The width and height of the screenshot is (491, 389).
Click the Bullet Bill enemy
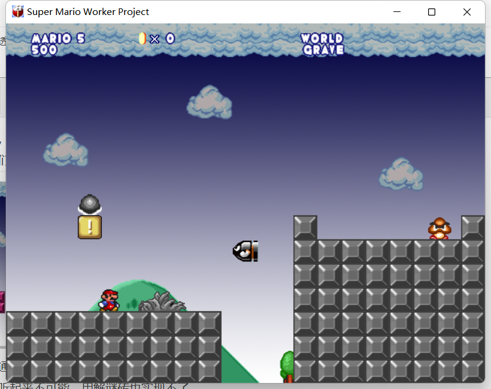click(x=245, y=251)
